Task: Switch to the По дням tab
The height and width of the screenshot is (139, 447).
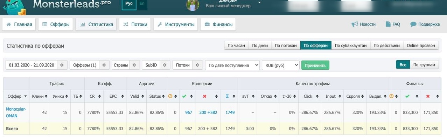Action: (x=260, y=46)
